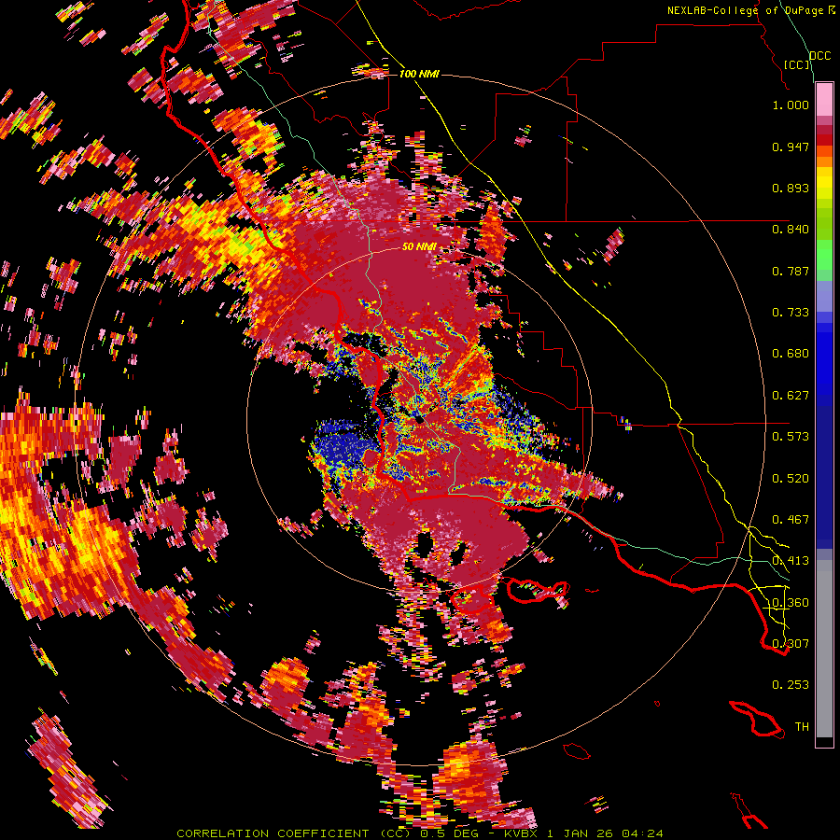Click the 0.413 scale value

(791, 561)
